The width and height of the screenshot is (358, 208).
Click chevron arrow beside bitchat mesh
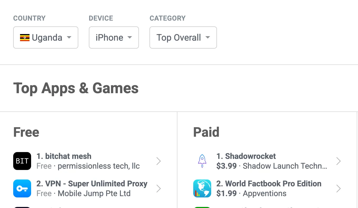click(x=158, y=161)
